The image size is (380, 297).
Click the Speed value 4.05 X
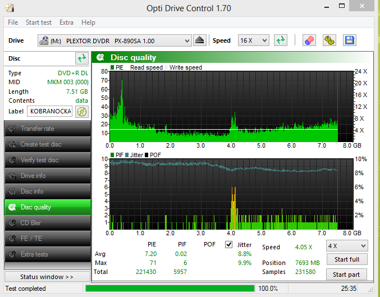pos(304,247)
